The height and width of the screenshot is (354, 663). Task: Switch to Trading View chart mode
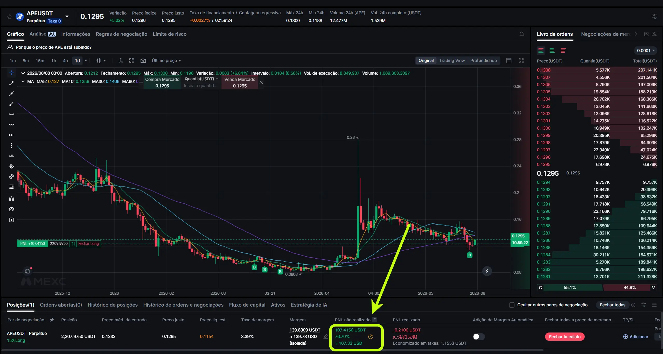[452, 60]
